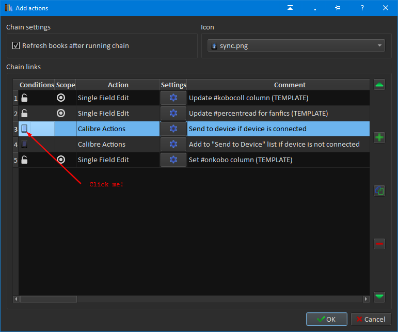Viewport: 398px width, 332px height.
Task: Click comment Update #kobocoll column (TEMPLATE)
Action: [248, 98]
